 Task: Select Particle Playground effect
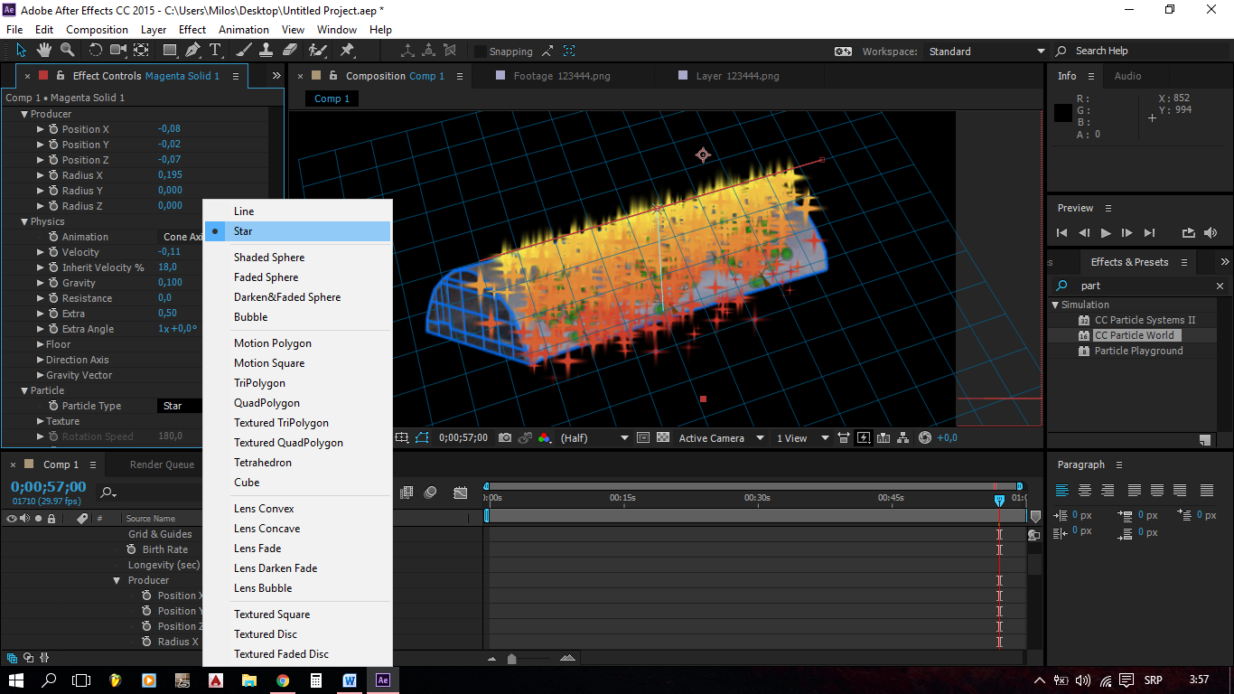[x=1138, y=351]
